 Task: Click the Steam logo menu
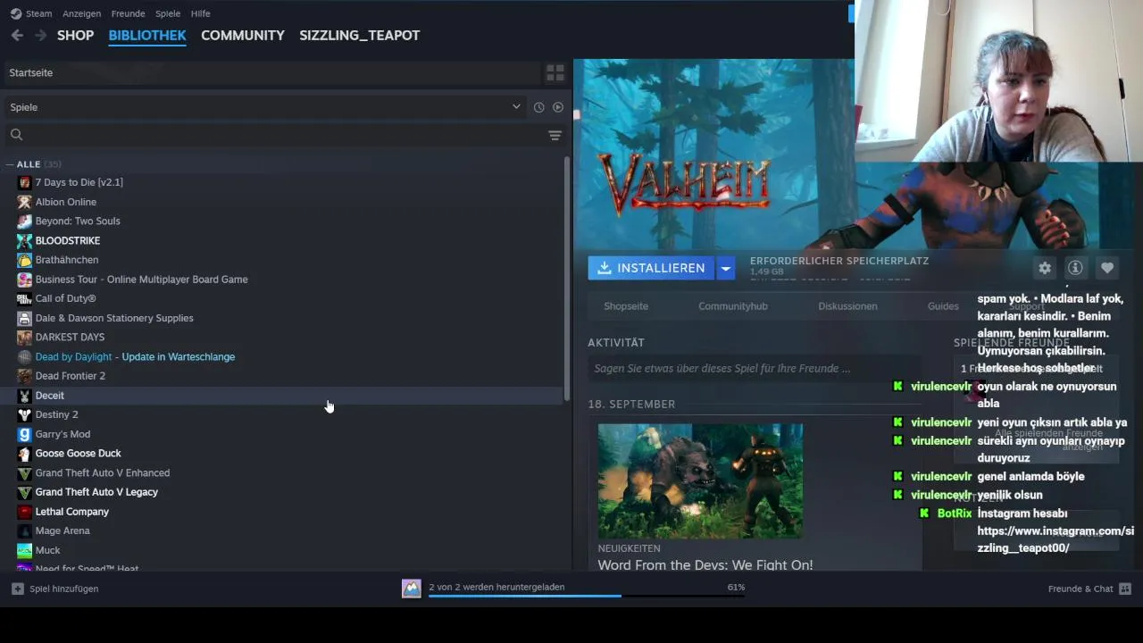click(16, 13)
